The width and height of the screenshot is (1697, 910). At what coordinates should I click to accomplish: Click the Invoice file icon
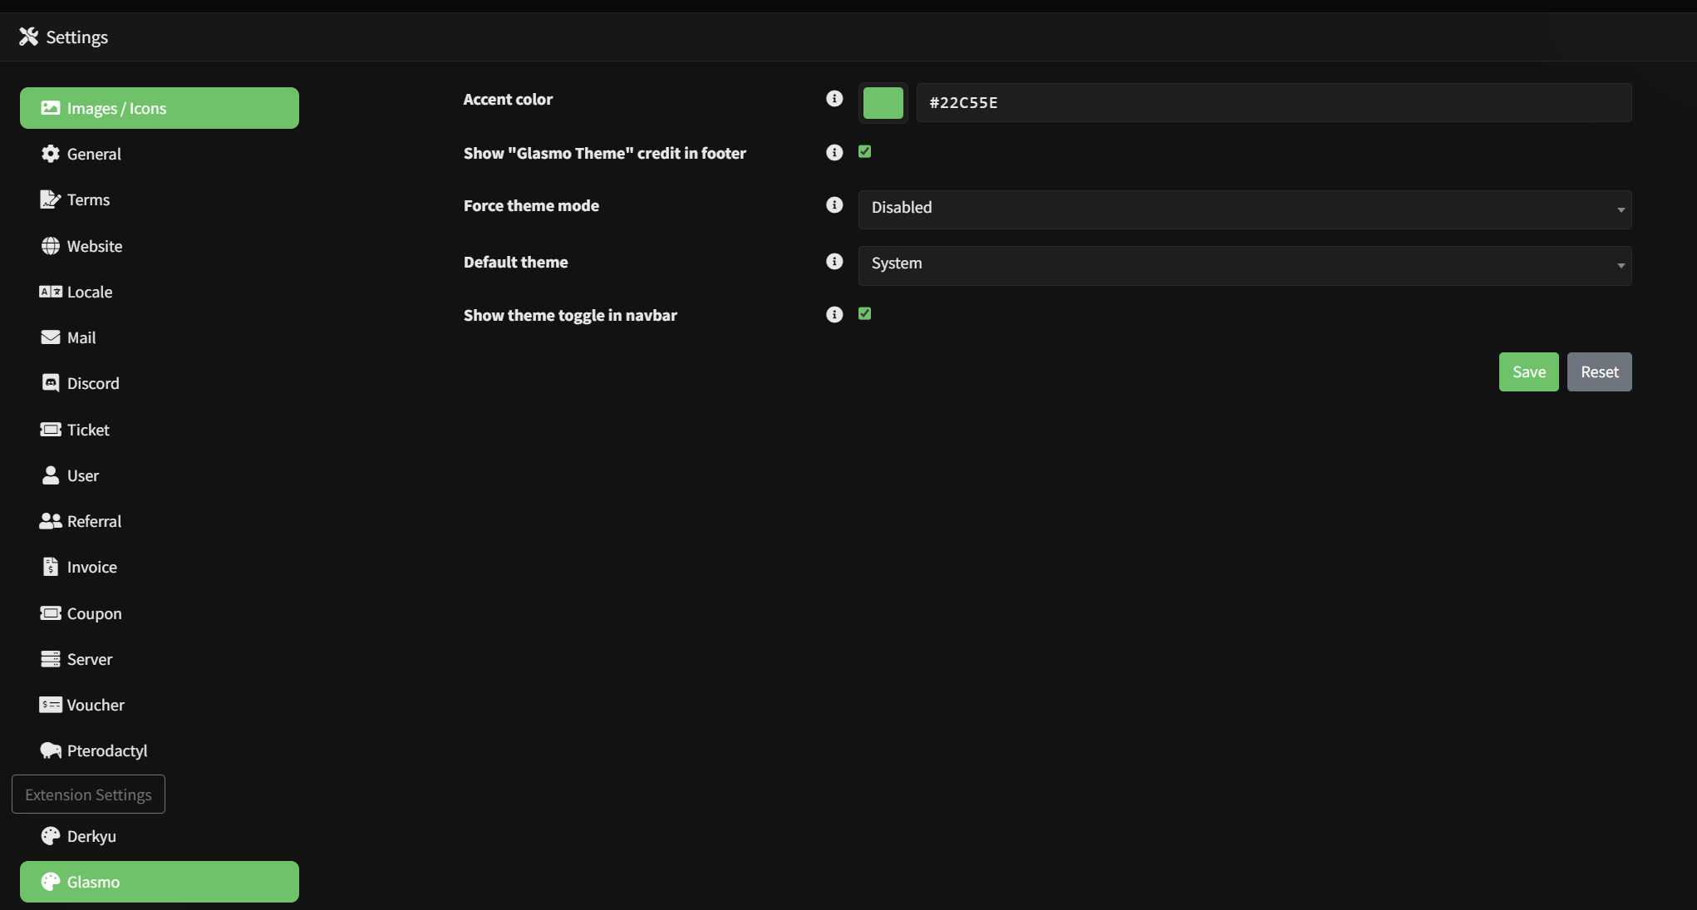(51, 567)
